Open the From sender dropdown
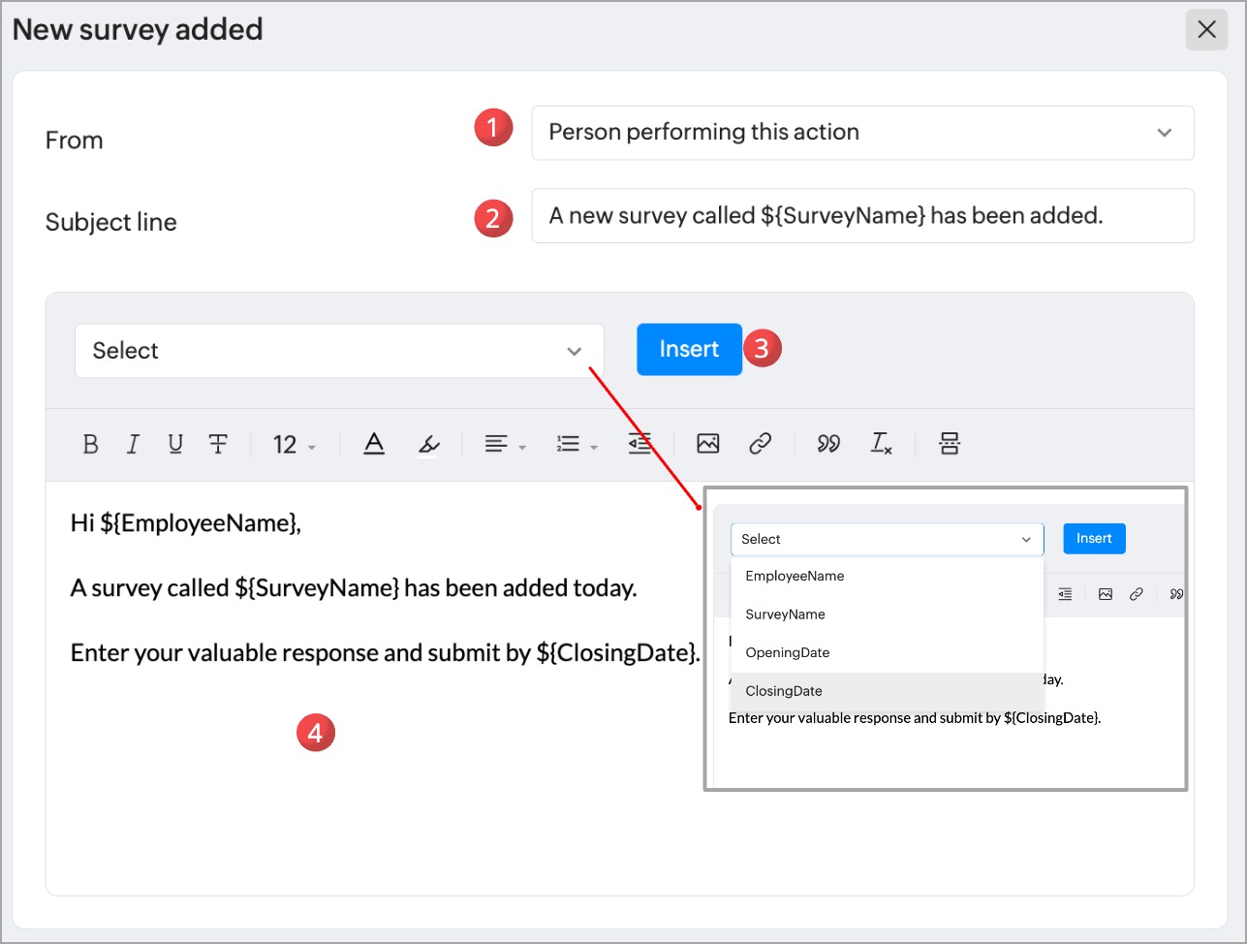The image size is (1247, 944). [862, 133]
